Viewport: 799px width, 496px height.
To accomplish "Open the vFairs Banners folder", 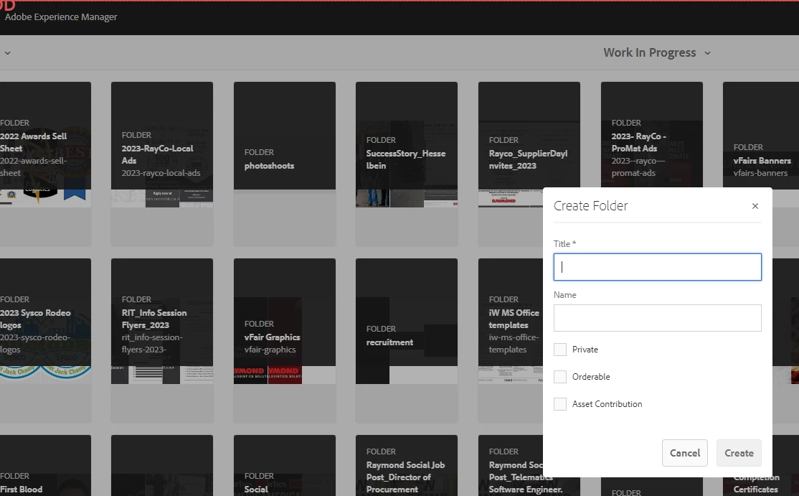I will point(761,134).
